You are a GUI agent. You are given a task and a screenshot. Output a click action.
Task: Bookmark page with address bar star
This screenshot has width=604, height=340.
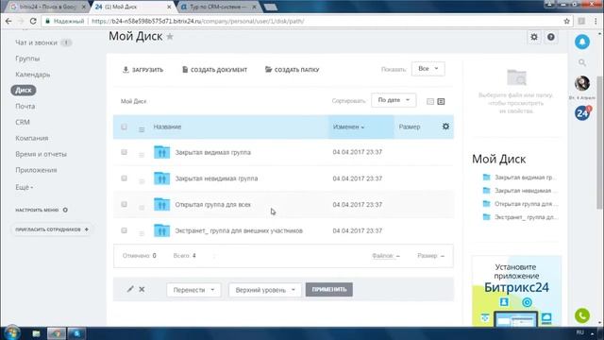(x=566, y=21)
